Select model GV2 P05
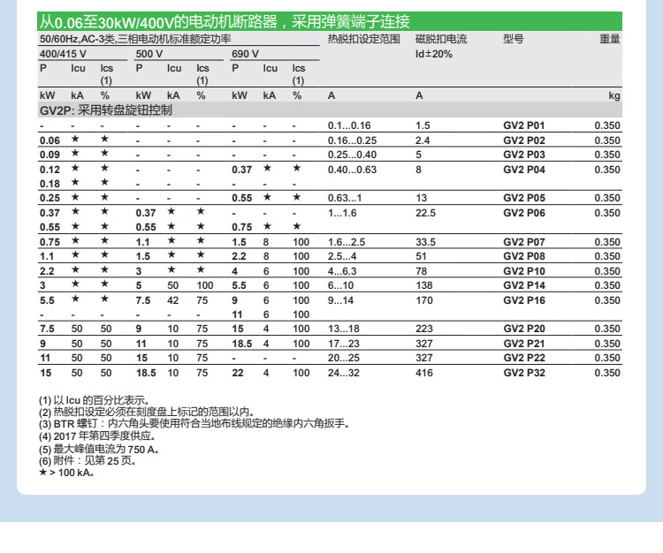This screenshot has width=663, height=553. click(x=524, y=198)
